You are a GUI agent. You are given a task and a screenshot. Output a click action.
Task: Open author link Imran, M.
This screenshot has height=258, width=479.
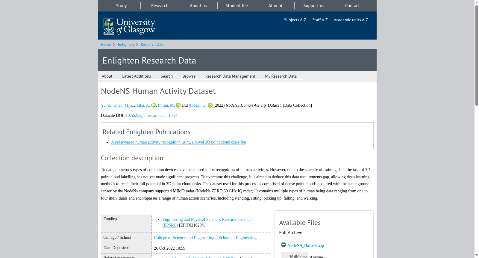[x=166, y=105]
